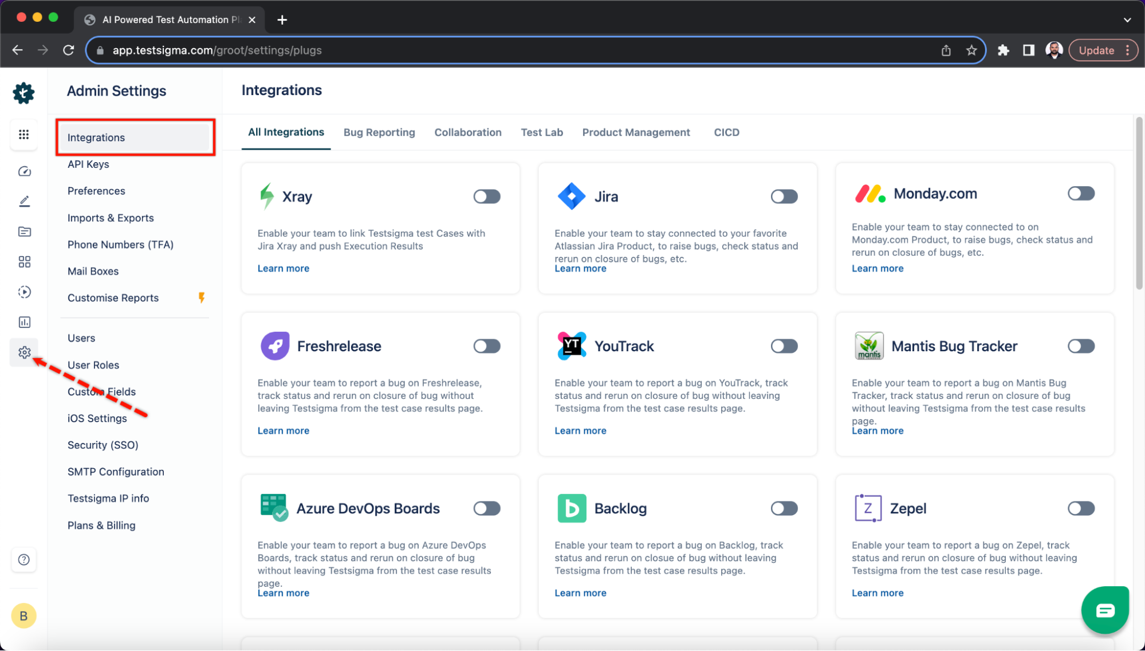Enable the Jira integration toggle
The width and height of the screenshot is (1145, 651).
pos(784,197)
